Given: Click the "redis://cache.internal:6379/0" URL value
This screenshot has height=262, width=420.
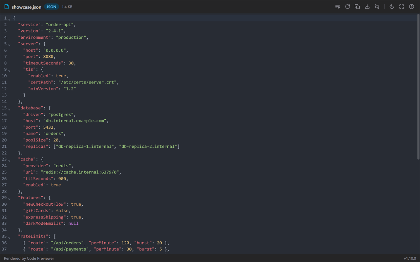Looking at the screenshot, I should 80,172.
